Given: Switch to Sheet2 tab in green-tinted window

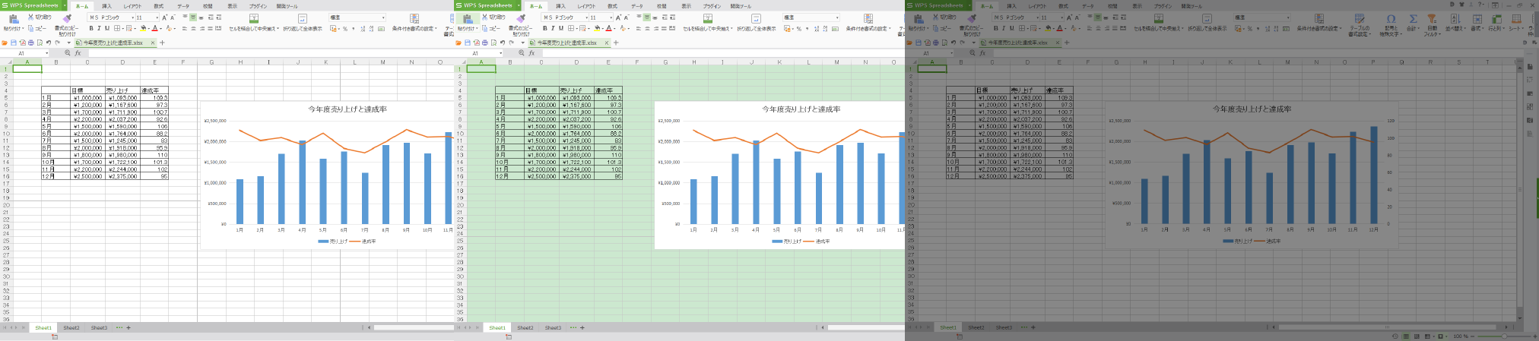Looking at the screenshot, I should [x=525, y=328].
